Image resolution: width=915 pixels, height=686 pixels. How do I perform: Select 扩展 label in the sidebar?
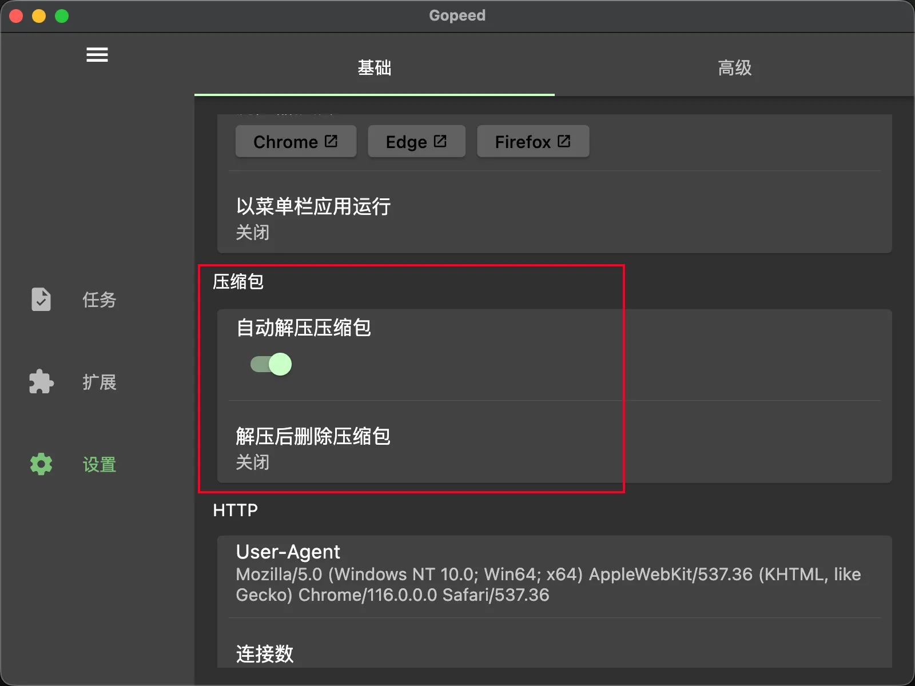pos(100,382)
